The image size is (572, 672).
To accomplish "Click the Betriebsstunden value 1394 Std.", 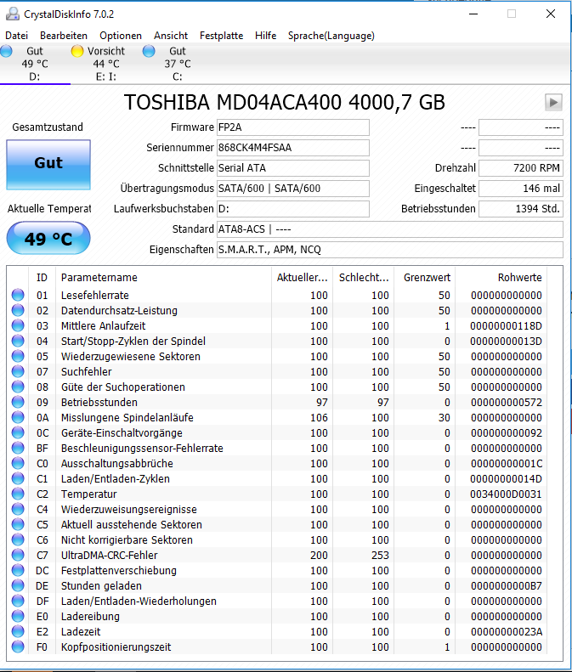I will (x=520, y=209).
